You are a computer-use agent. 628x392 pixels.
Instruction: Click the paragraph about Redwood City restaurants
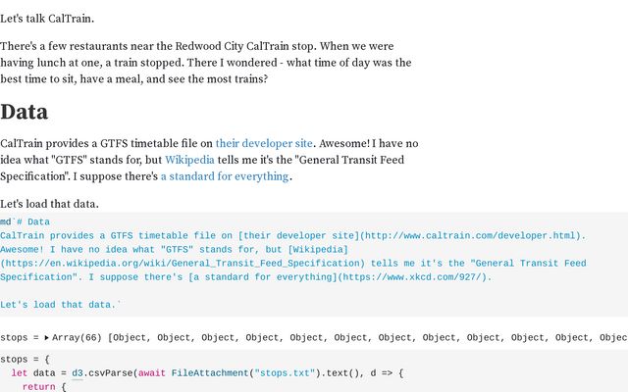point(206,63)
